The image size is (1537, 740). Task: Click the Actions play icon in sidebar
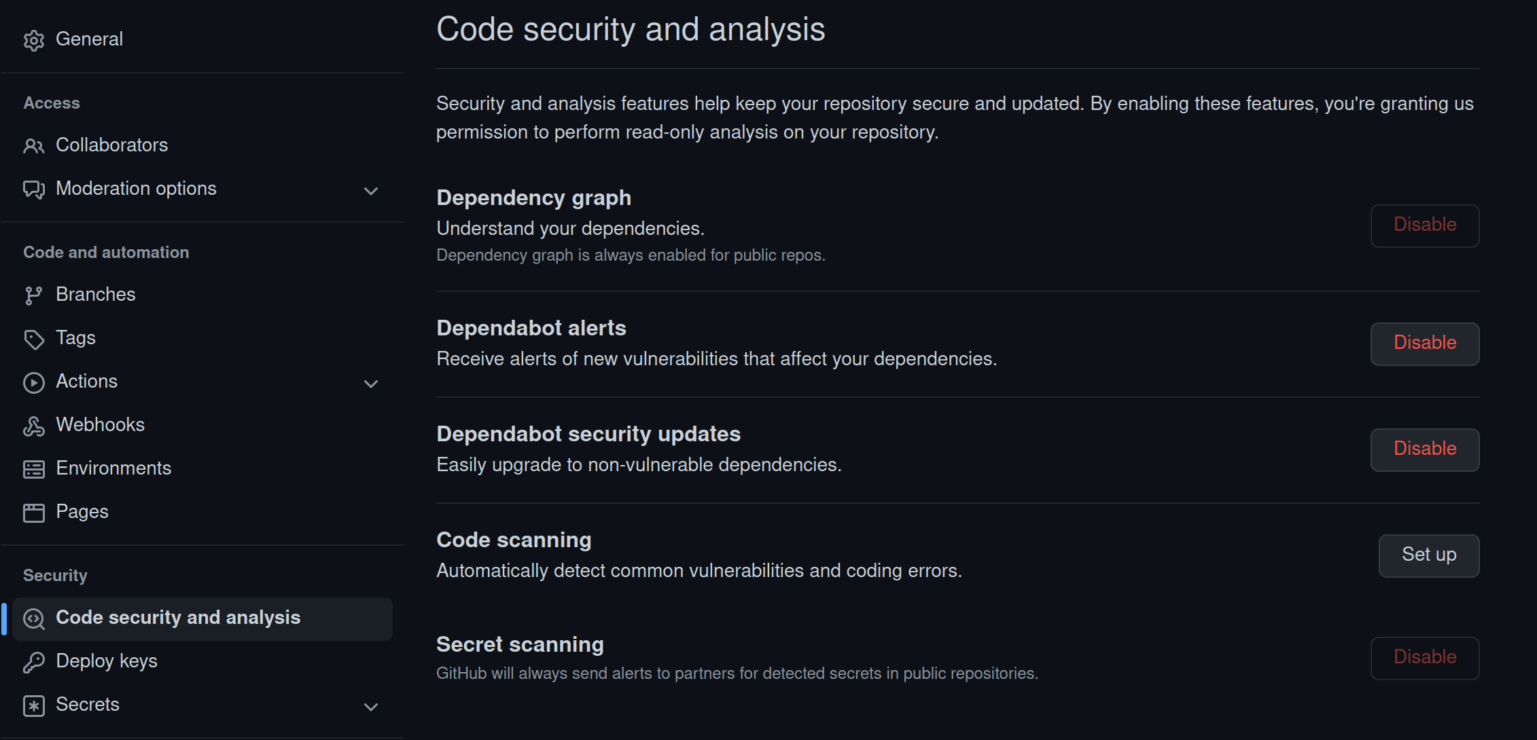click(x=33, y=382)
